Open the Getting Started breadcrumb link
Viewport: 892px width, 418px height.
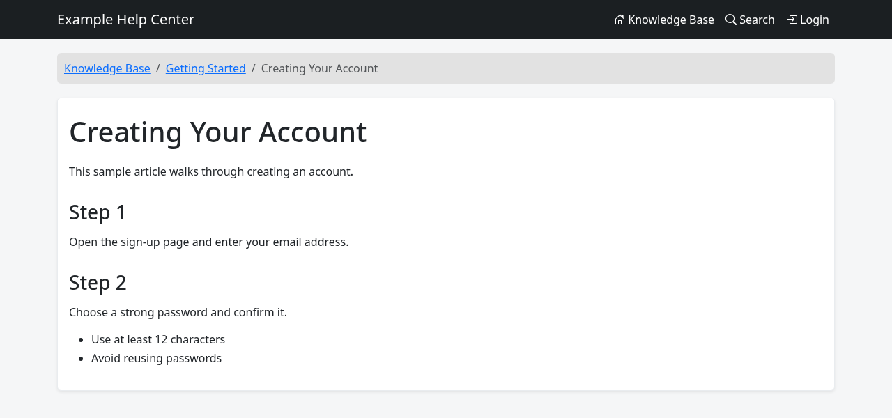(206, 68)
